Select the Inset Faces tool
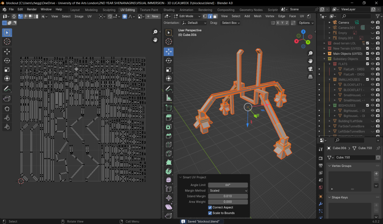This screenshot has height=224, width=383. click(169, 127)
